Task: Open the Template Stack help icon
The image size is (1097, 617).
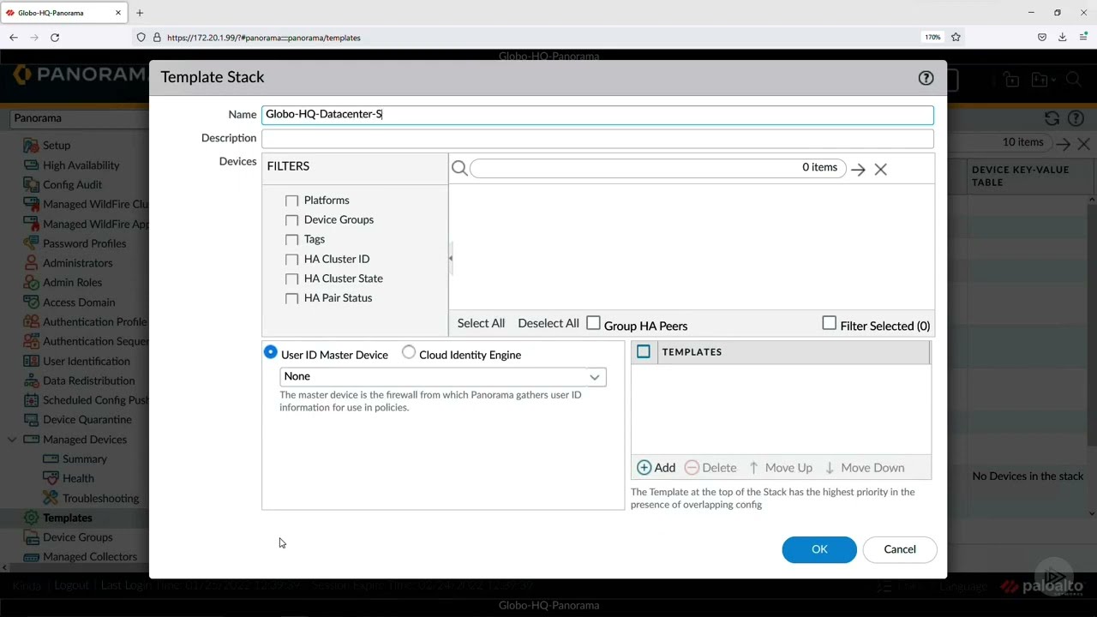Action: pyautogui.click(x=926, y=78)
